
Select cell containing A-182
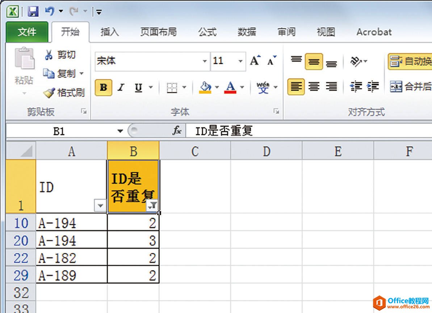pyautogui.click(x=71, y=258)
